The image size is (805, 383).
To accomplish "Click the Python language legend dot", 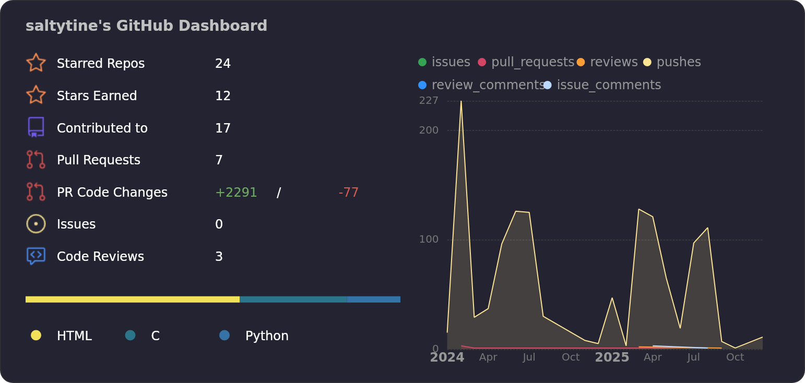I will [x=224, y=336].
